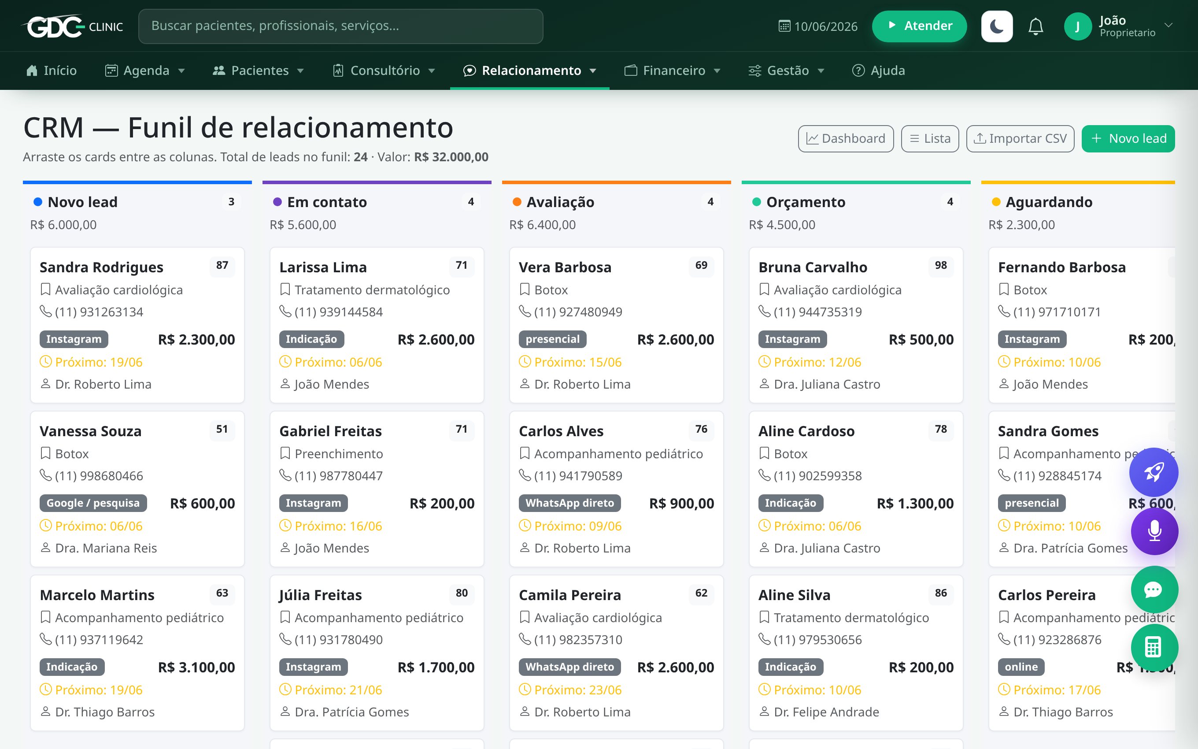The height and width of the screenshot is (749, 1198).
Task: Open the Ajuda menu
Action: pos(878,70)
